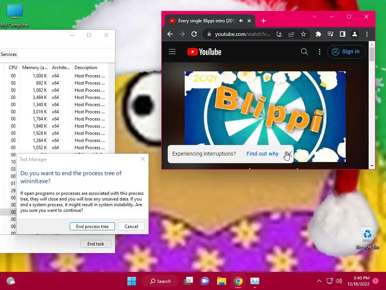Open YouTube search magnifier
Screen dimensions: 386x290
click(x=305, y=51)
